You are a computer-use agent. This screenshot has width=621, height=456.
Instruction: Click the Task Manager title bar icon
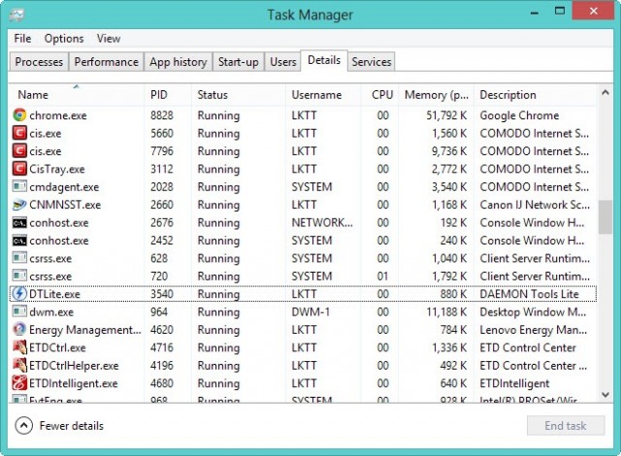[16, 16]
